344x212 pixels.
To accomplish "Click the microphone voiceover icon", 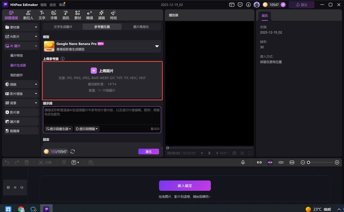I will click(243, 162).
